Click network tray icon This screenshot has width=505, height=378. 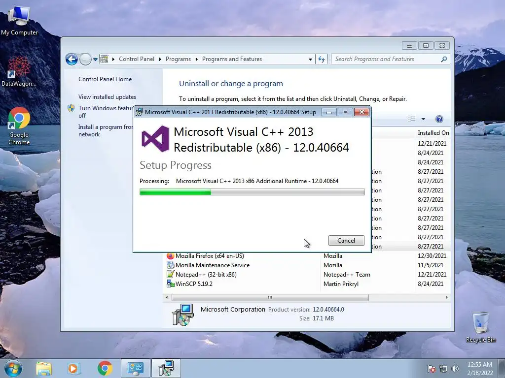coord(443,369)
